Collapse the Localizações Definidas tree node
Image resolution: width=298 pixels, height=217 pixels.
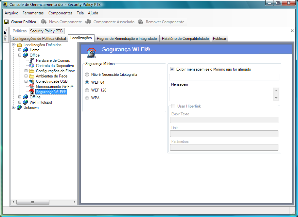click(13, 45)
